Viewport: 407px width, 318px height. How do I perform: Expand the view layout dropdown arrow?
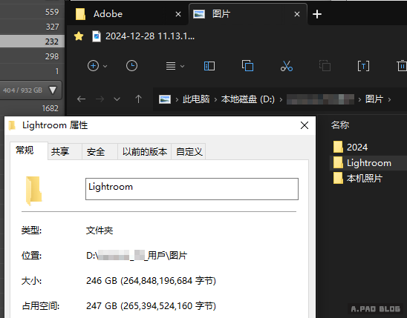pyautogui.click(x=183, y=66)
